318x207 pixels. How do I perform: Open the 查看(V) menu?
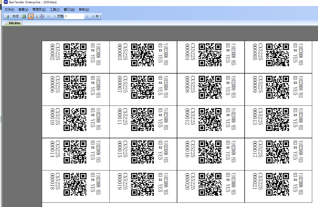pyautogui.click(x=23, y=10)
